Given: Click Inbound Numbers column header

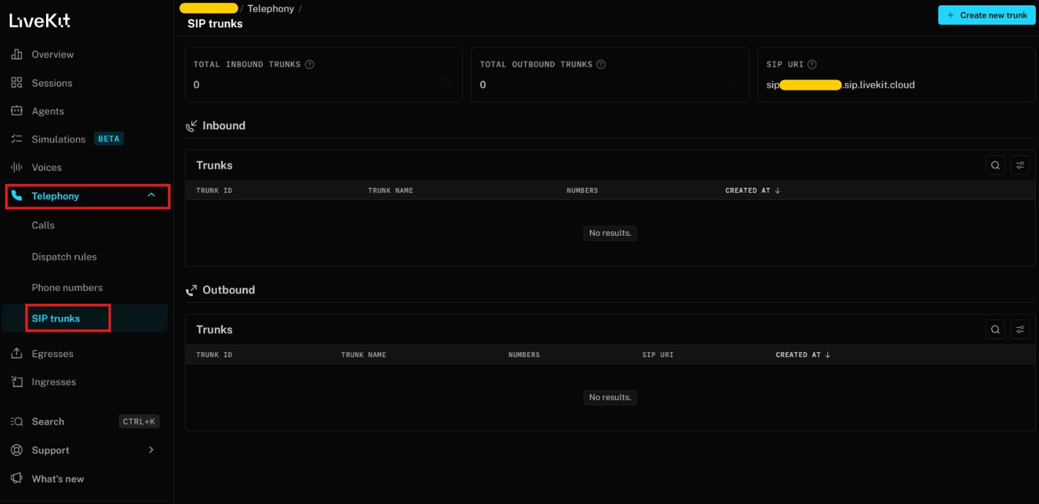Looking at the screenshot, I should tap(582, 190).
